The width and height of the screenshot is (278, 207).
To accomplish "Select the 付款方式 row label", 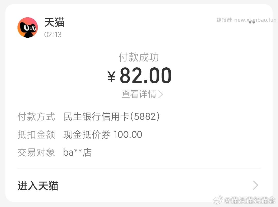I will point(36,116).
